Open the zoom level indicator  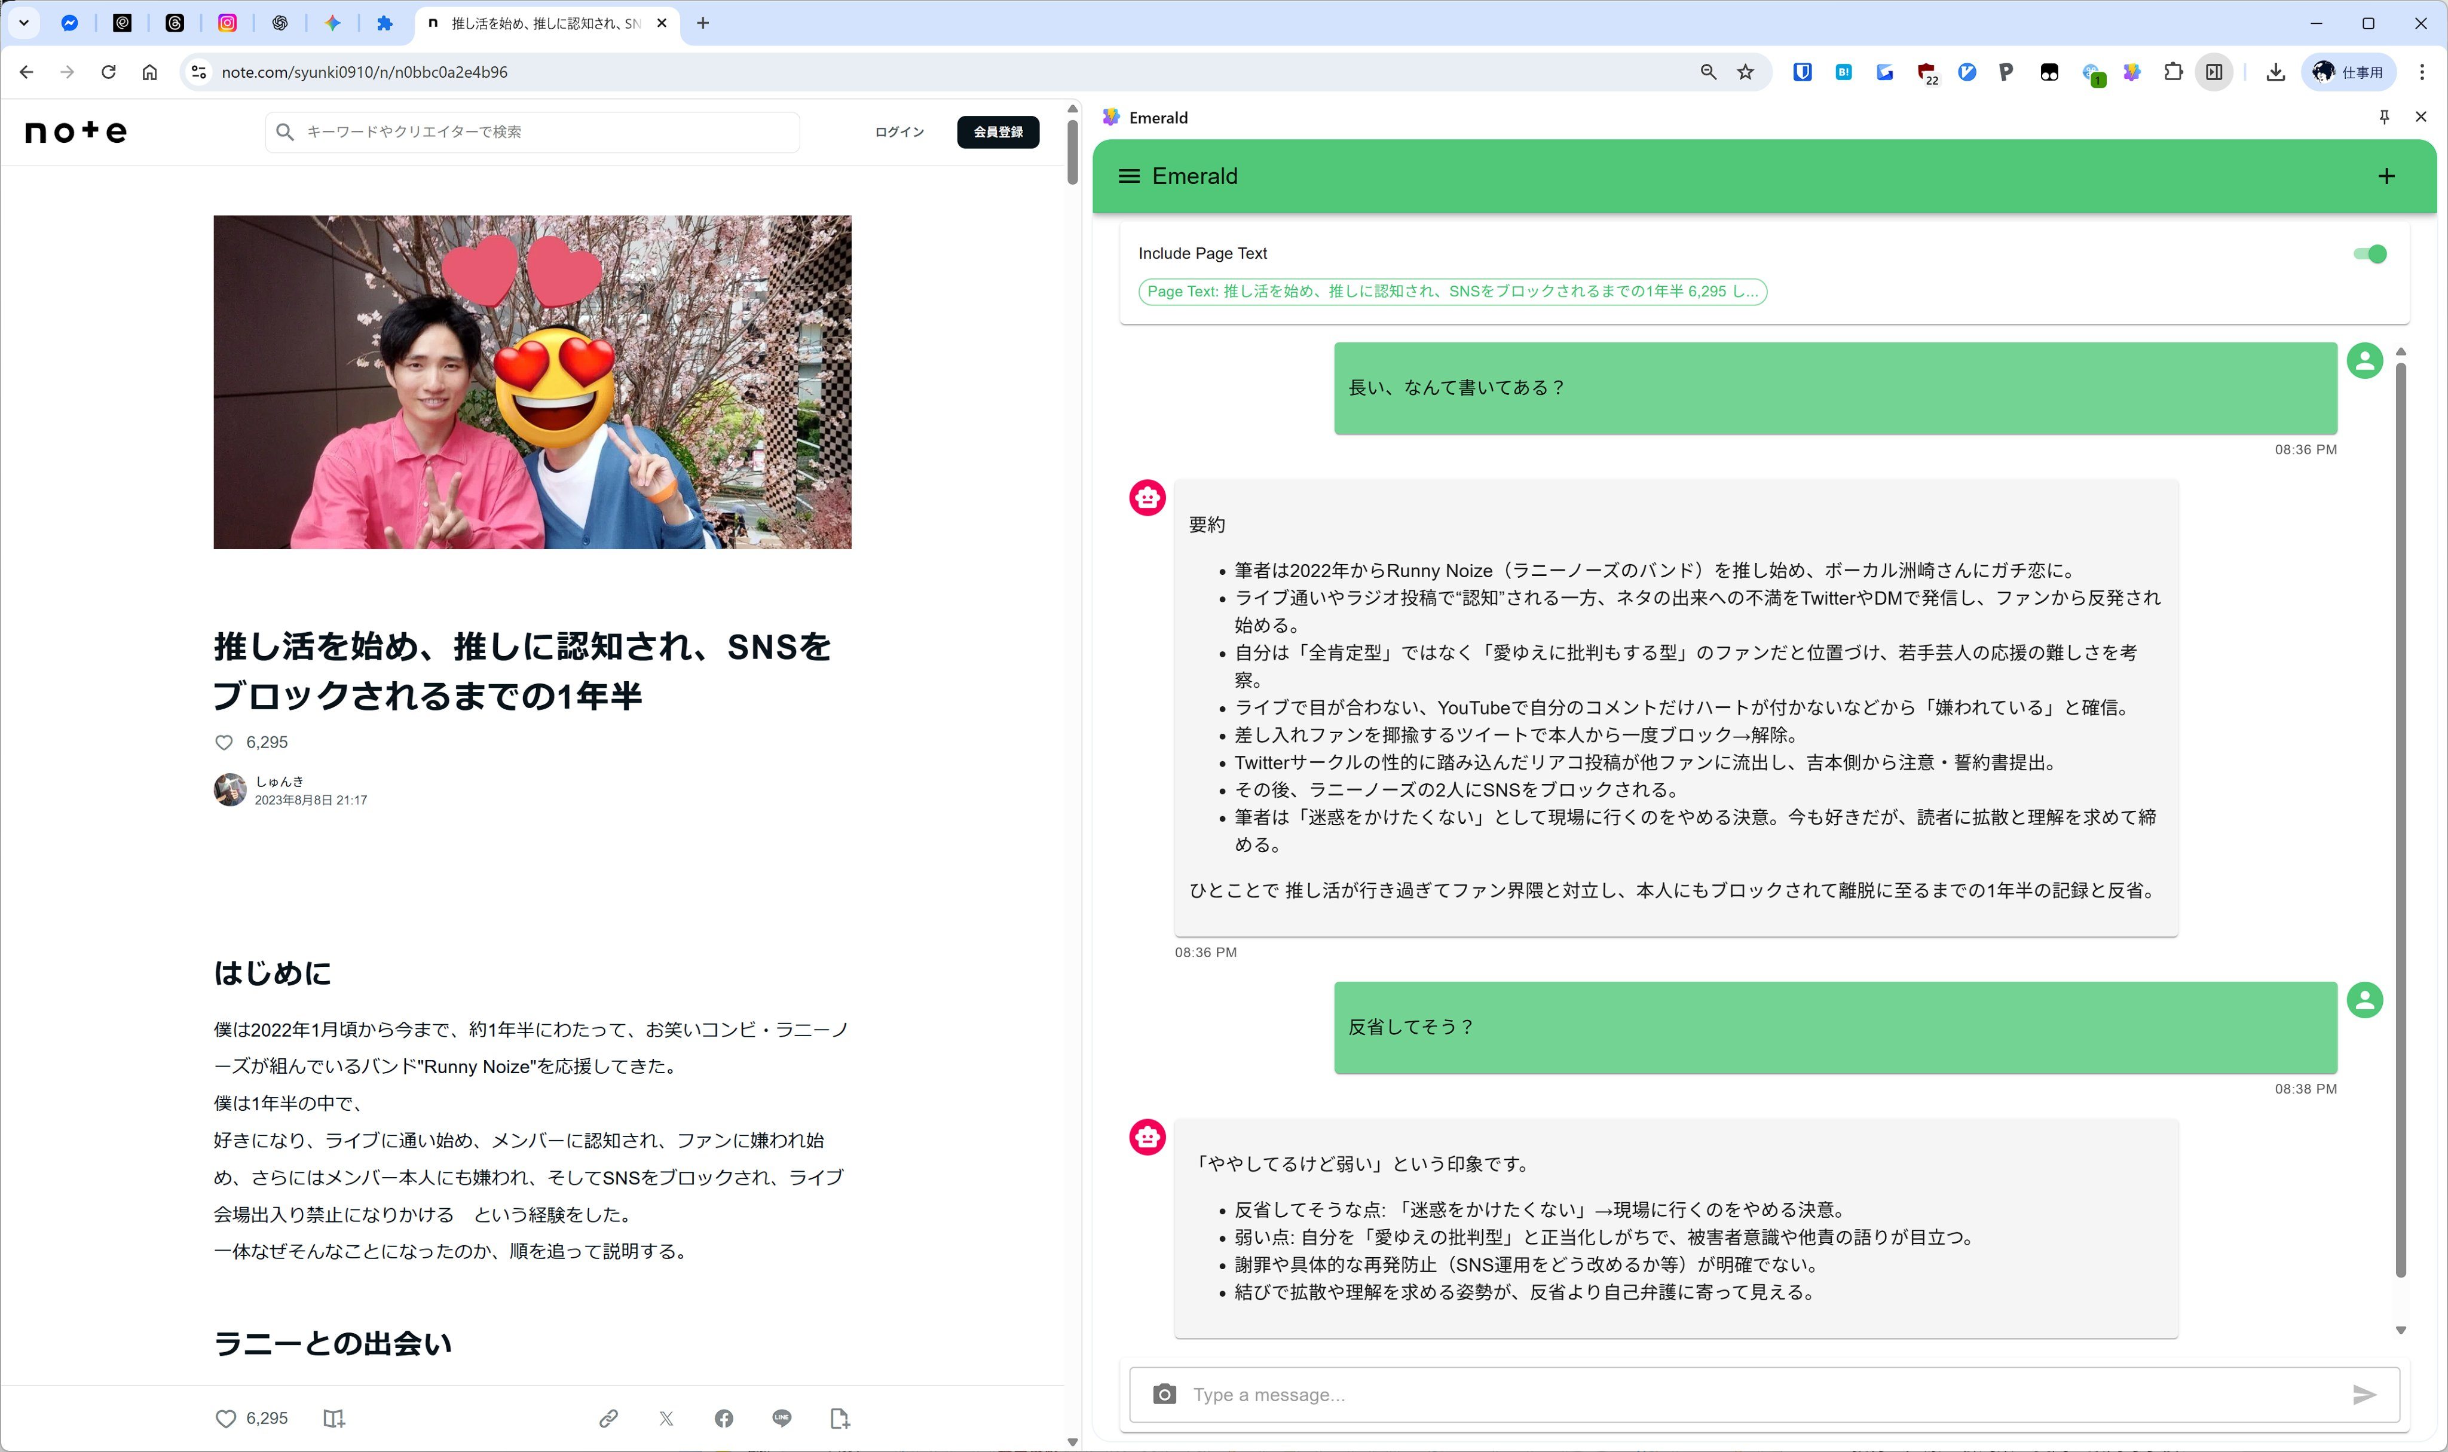(1708, 72)
